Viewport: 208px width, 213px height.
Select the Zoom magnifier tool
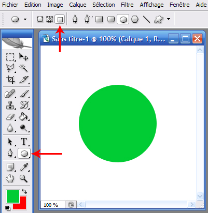pos(23,178)
